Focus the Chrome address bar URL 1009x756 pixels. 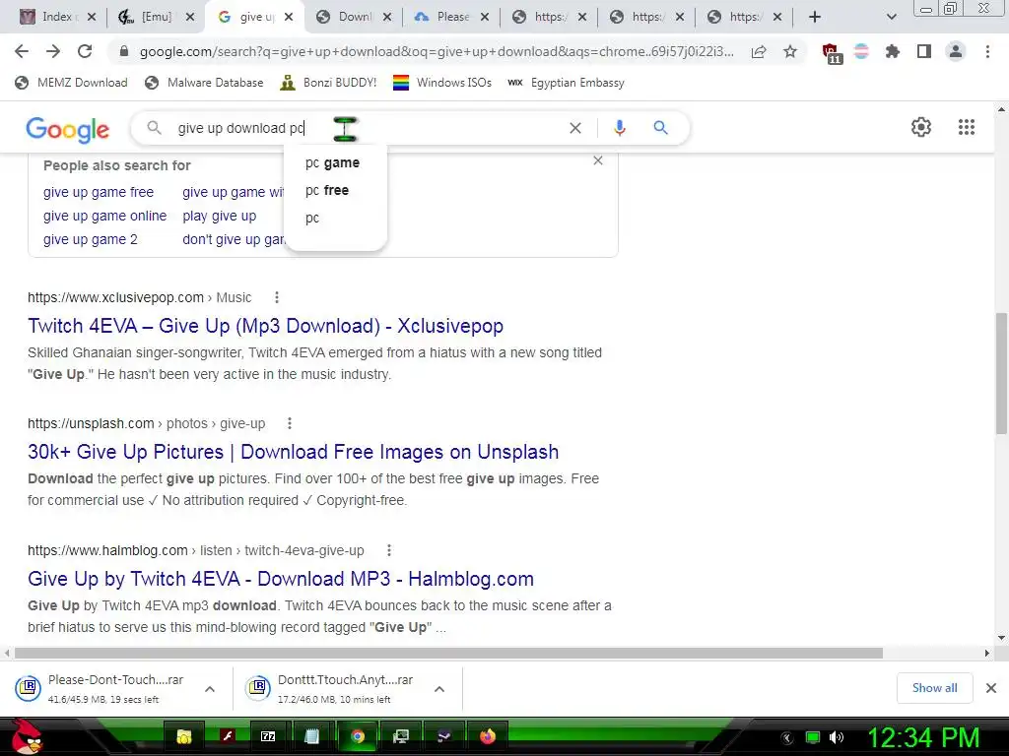[x=437, y=51]
